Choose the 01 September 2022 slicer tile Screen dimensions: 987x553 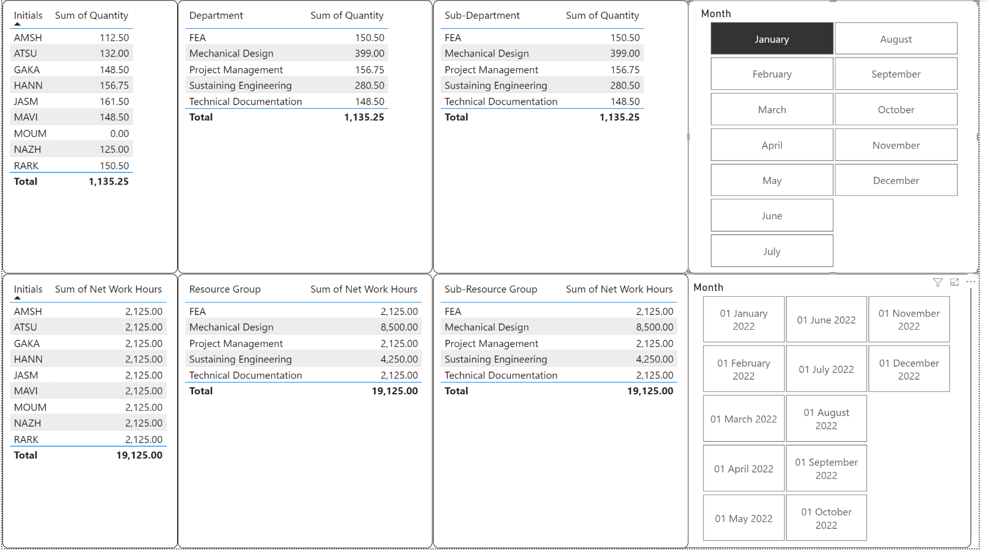pyautogui.click(x=826, y=468)
